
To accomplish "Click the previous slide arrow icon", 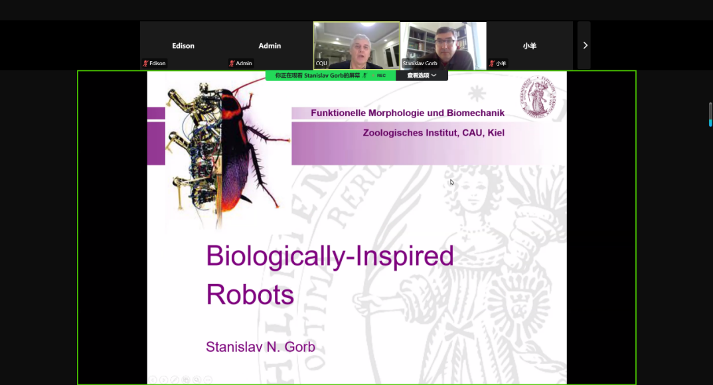I will 153,380.
